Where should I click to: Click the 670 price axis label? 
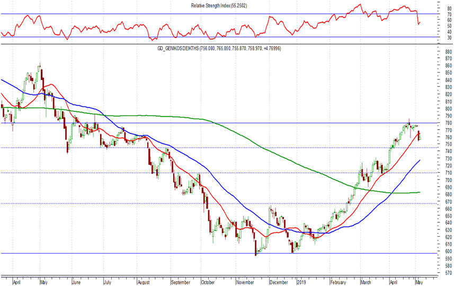coord(449,201)
